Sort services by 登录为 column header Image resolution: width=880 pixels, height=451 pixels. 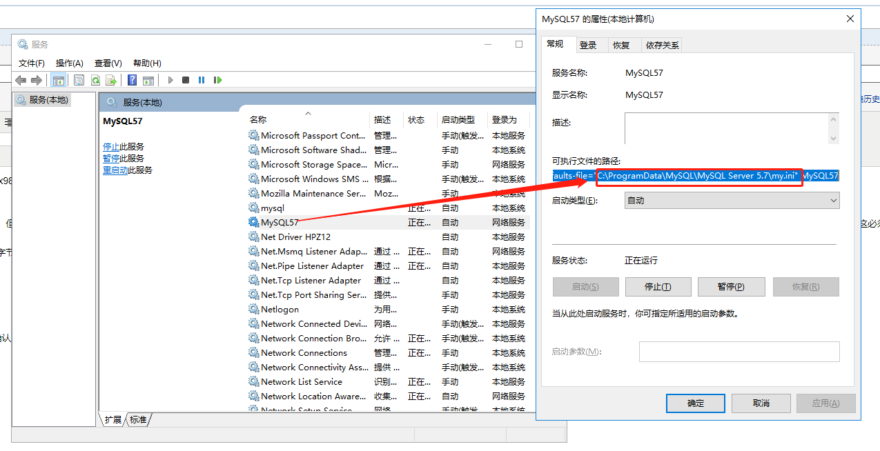point(509,119)
